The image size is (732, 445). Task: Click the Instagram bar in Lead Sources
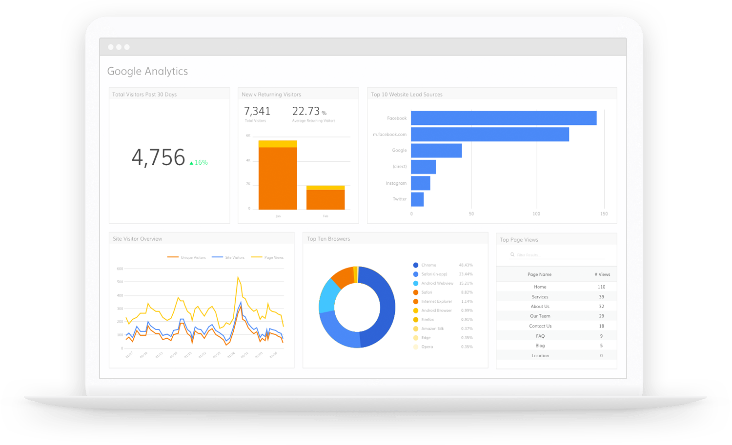tap(421, 183)
